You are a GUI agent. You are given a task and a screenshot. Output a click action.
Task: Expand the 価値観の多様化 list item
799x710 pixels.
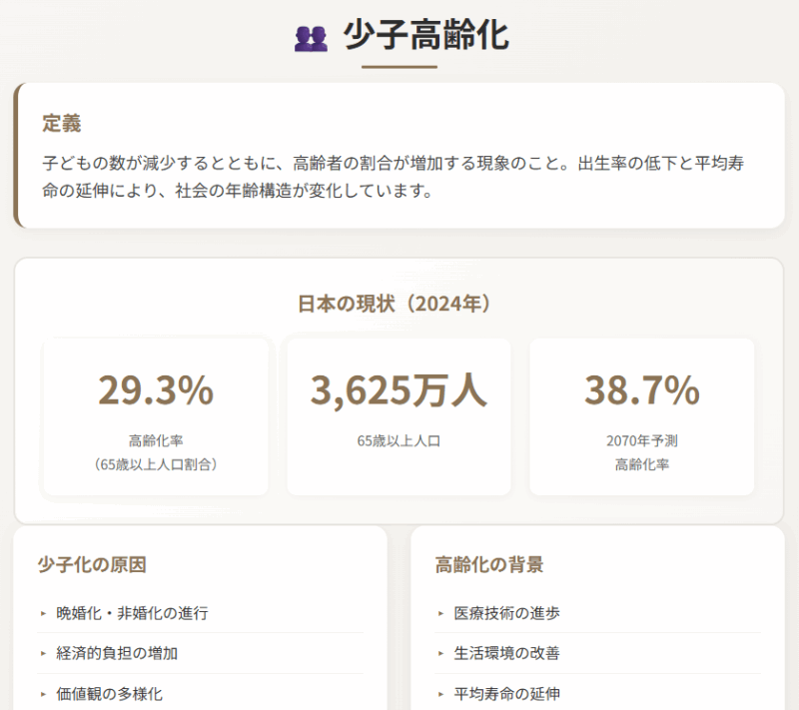(110, 694)
